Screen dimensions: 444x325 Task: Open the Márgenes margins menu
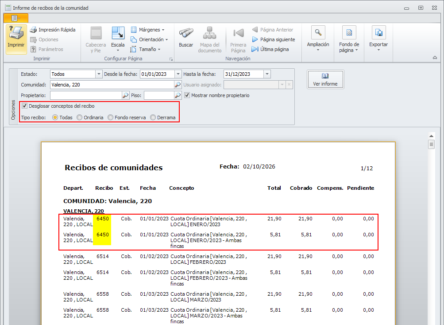pos(147,30)
